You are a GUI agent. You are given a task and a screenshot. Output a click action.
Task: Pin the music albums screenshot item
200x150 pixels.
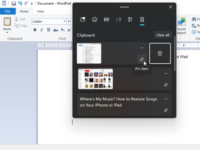coord(166,85)
